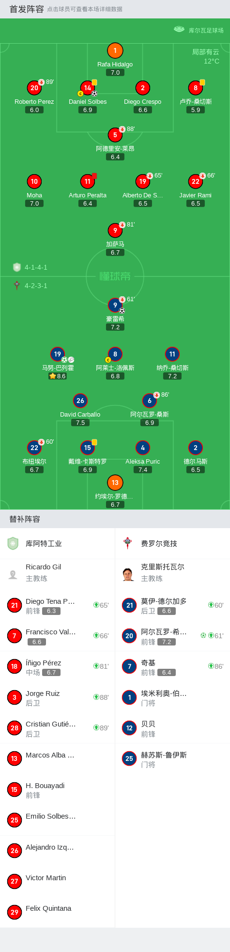Tap the 首发阵容 section heading
Screen dimensions: 230x952
coord(27,9)
